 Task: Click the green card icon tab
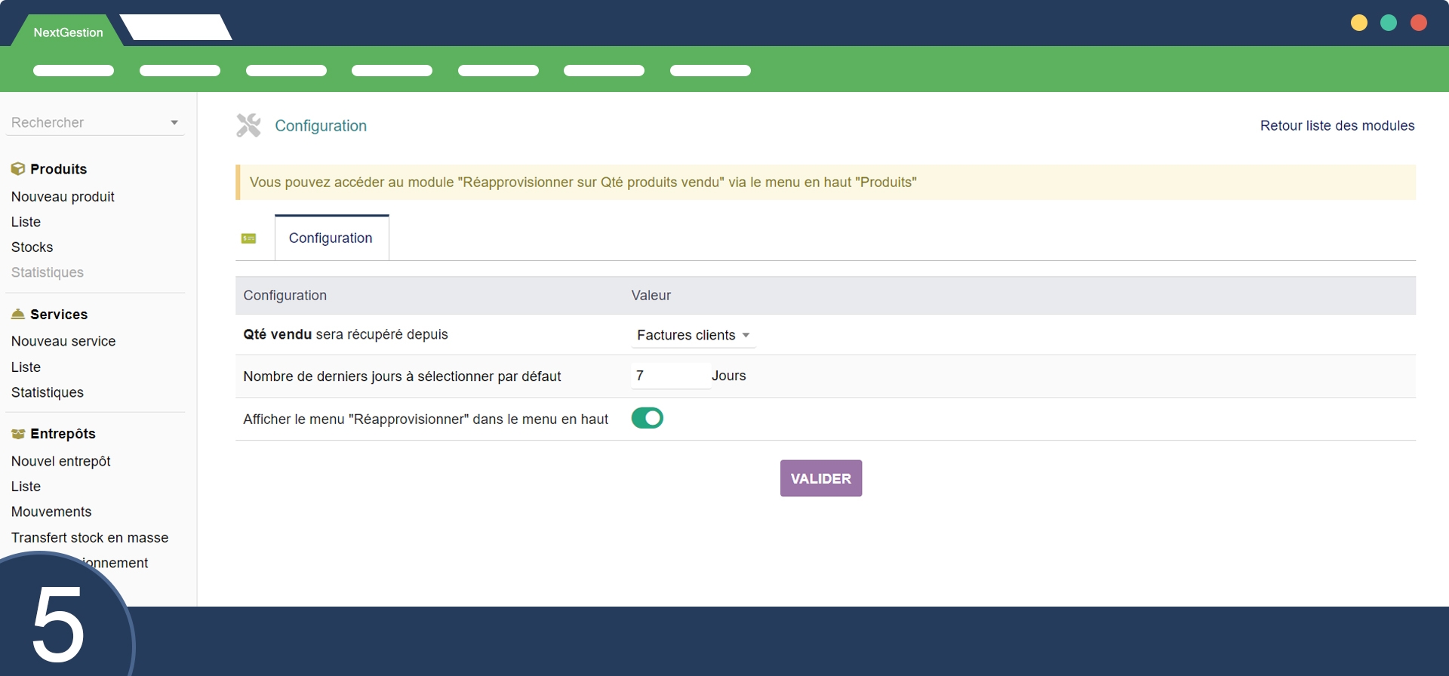(x=248, y=238)
